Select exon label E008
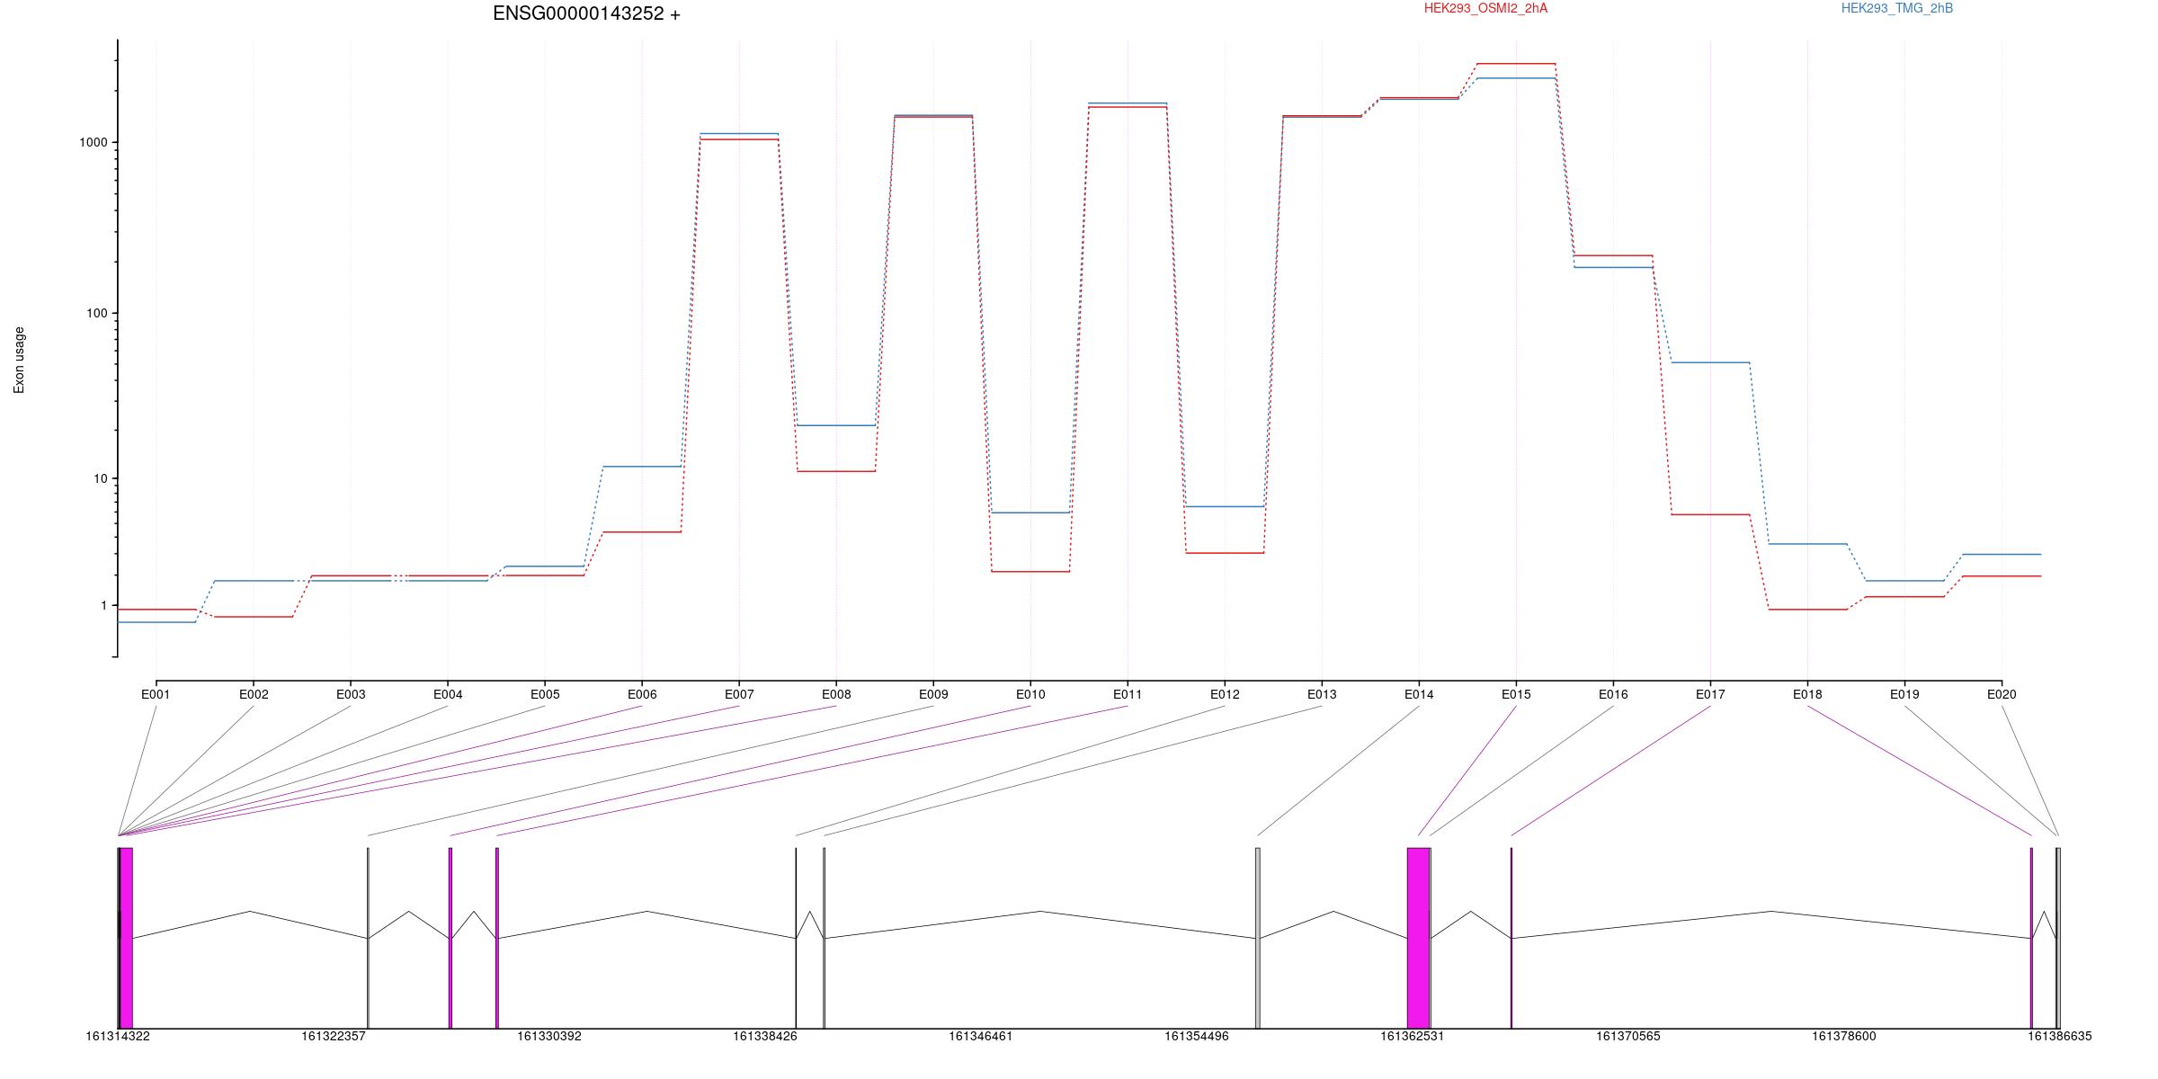Screen dimensions: 2158x1079 (x=836, y=694)
